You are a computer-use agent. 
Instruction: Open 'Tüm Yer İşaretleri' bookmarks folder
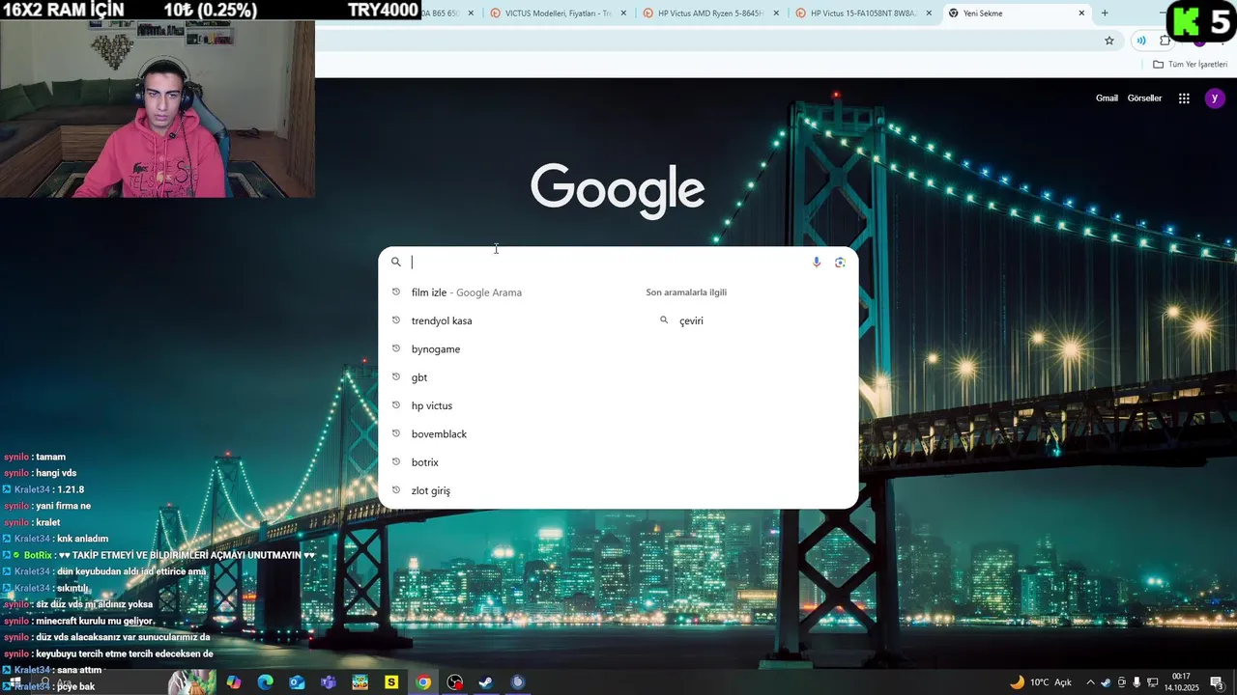click(x=1190, y=65)
